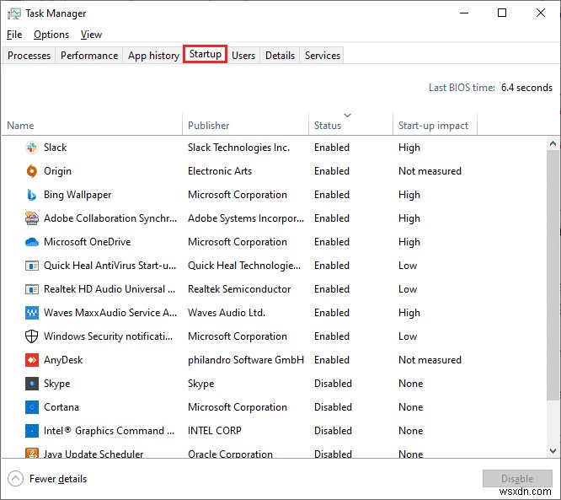Sort by Start-up impact column
This screenshot has height=500, width=561.
click(x=433, y=126)
